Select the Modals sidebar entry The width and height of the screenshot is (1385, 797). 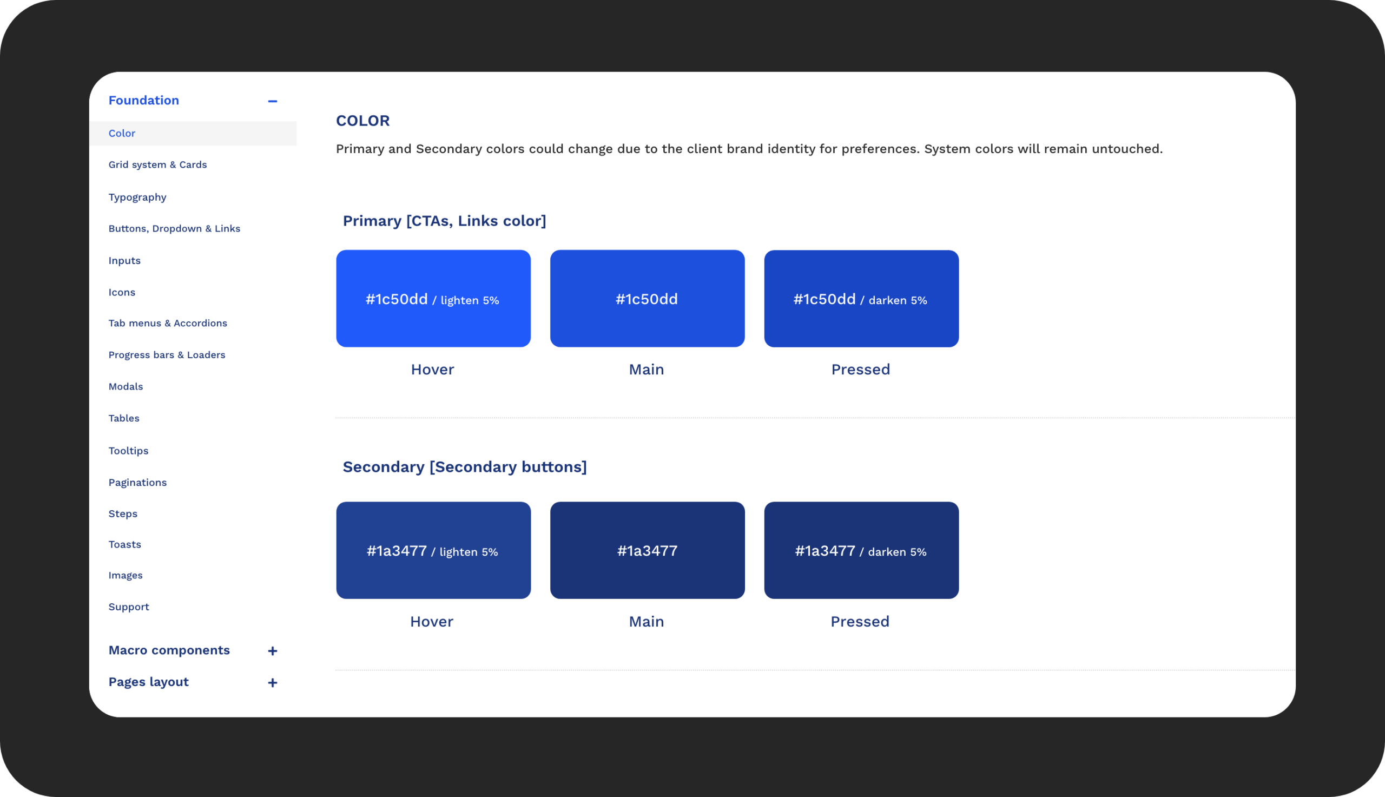[126, 387]
